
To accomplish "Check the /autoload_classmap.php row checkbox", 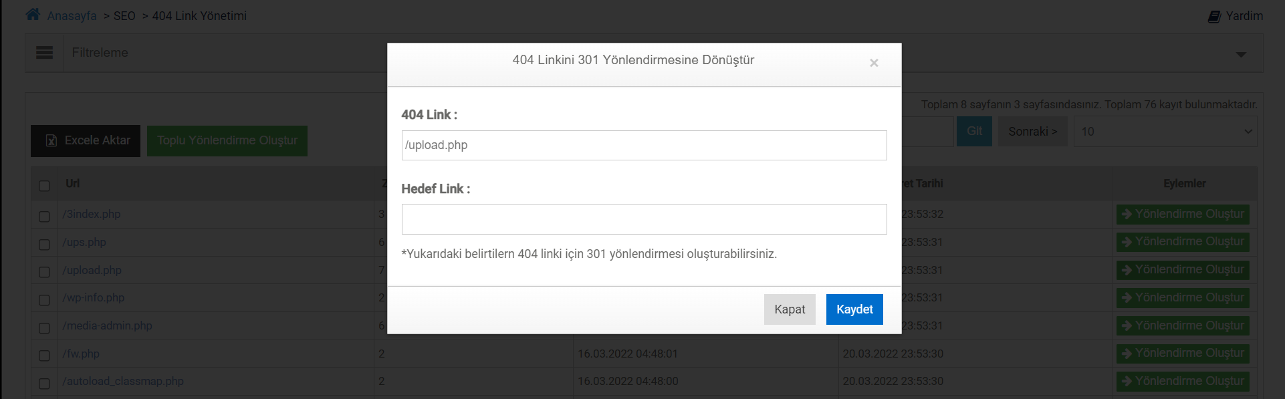I will coord(44,384).
